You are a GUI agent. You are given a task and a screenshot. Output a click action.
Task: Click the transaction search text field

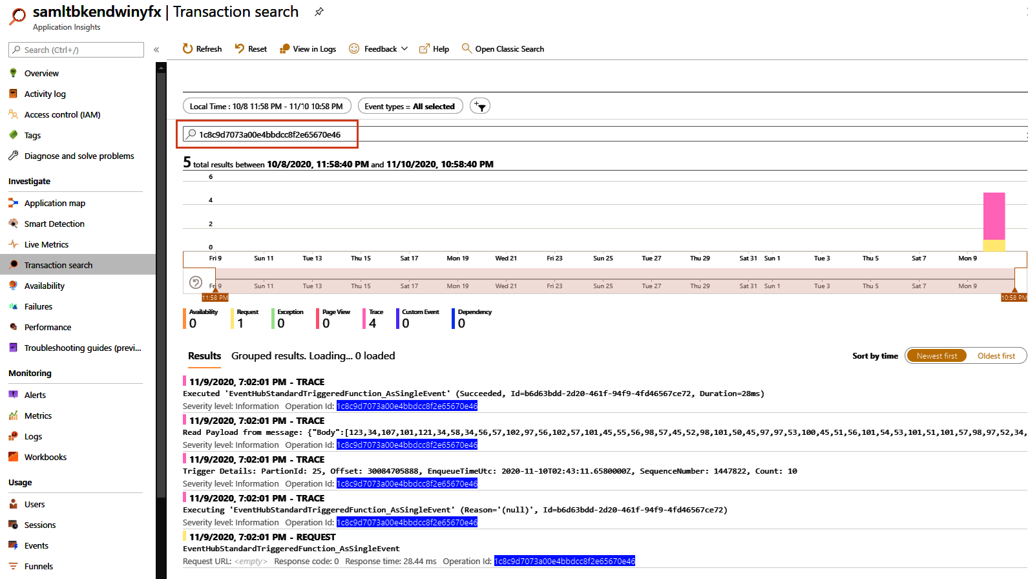pos(605,134)
